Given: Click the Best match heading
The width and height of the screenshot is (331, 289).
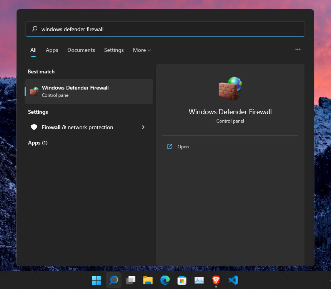Looking at the screenshot, I should (x=41, y=71).
